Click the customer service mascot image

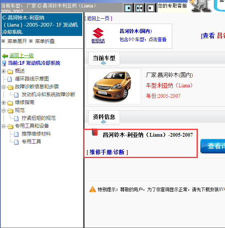click(200, 6)
